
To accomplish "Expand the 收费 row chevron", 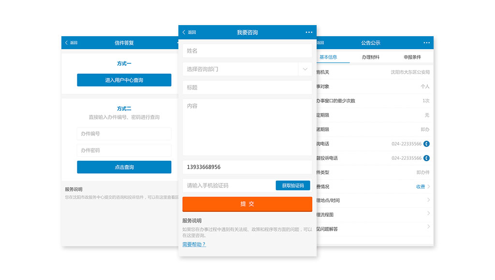I will tap(428, 186).
